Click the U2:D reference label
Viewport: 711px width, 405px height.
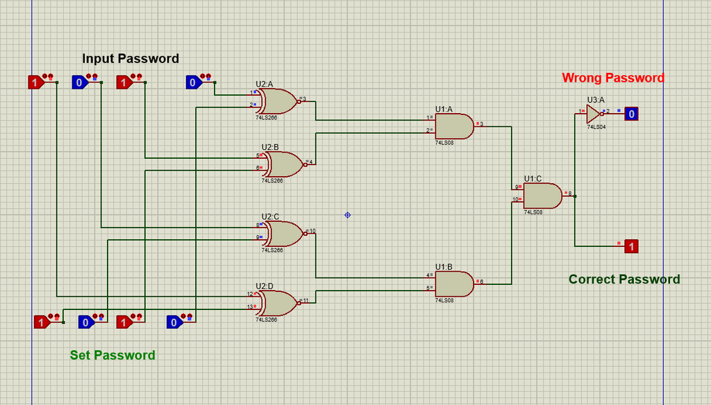(265, 286)
